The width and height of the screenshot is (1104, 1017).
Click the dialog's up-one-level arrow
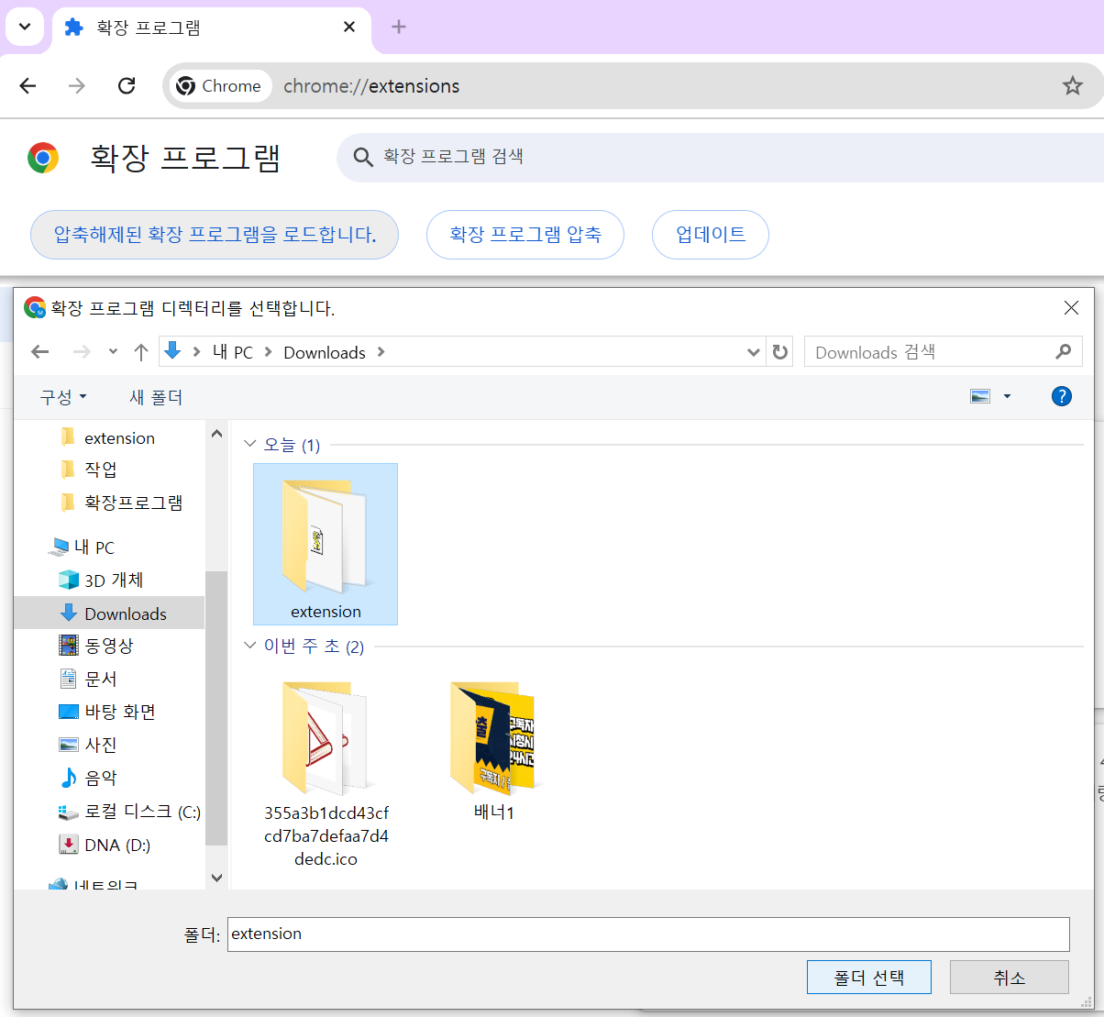click(x=140, y=352)
